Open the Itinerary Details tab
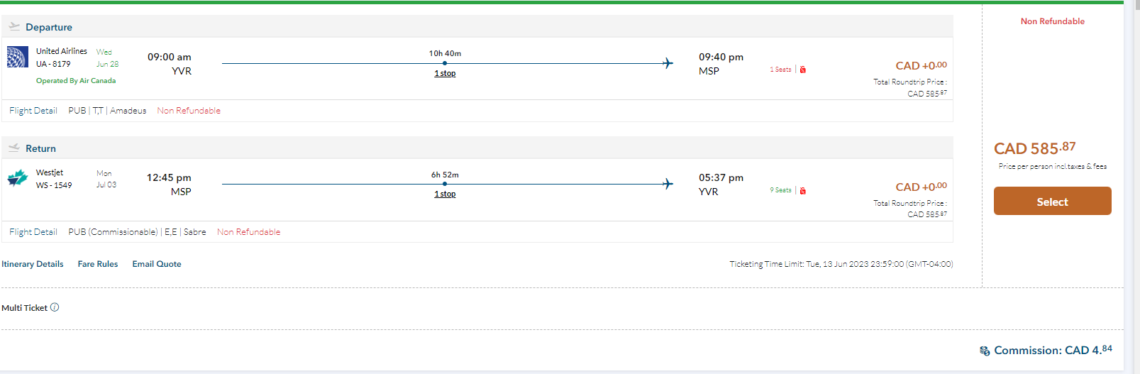This screenshot has height=374, width=1140. [x=33, y=264]
